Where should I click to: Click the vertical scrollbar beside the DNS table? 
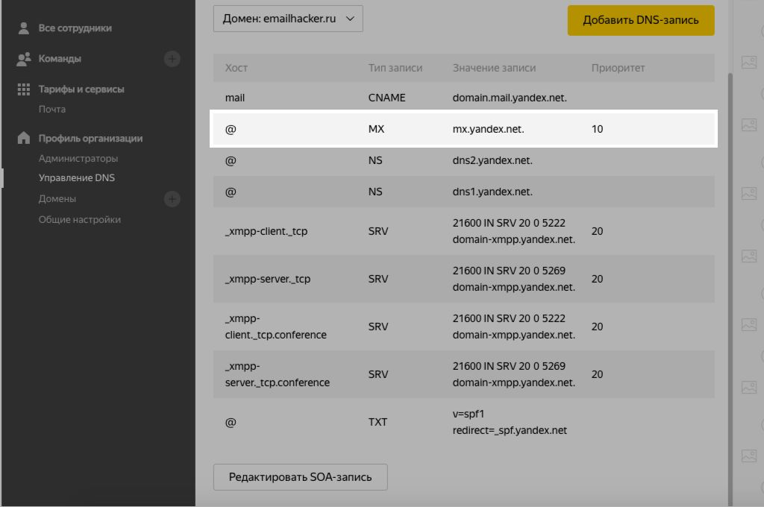click(730, 224)
